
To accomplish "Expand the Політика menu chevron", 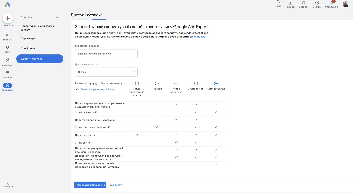I will tap(57, 18).
